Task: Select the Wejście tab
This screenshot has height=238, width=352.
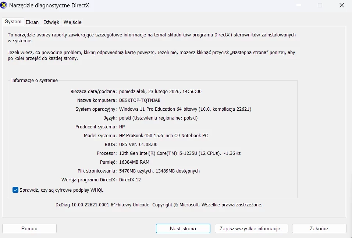Action: click(x=72, y=22)
